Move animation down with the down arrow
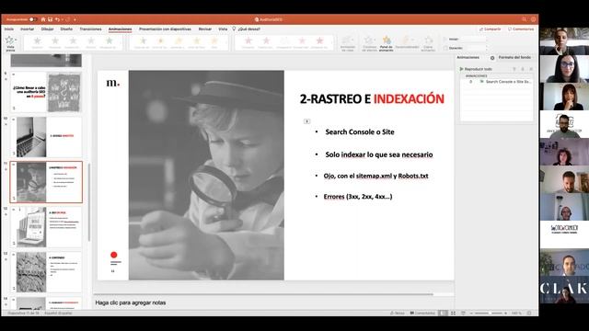 (523, 69)
